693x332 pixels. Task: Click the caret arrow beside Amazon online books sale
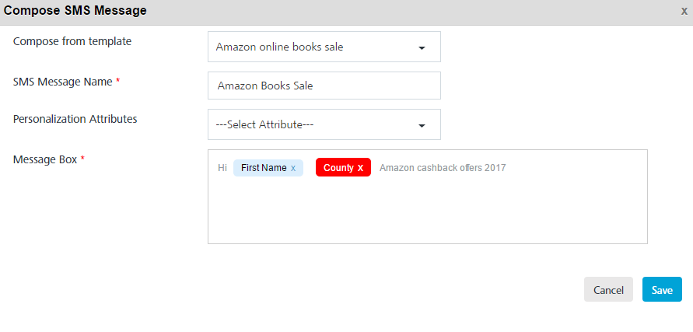[422, 47]
